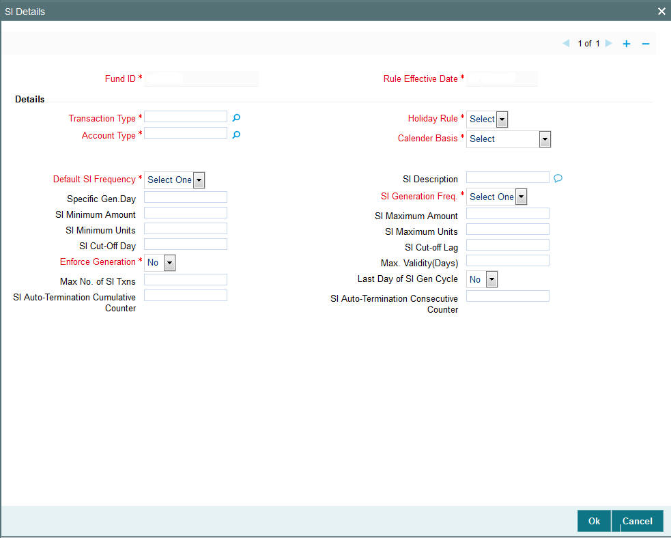The width and height of the screenshot is (671, 538).
Task: Go to next record arrow
Action: [x=608, y=43]
